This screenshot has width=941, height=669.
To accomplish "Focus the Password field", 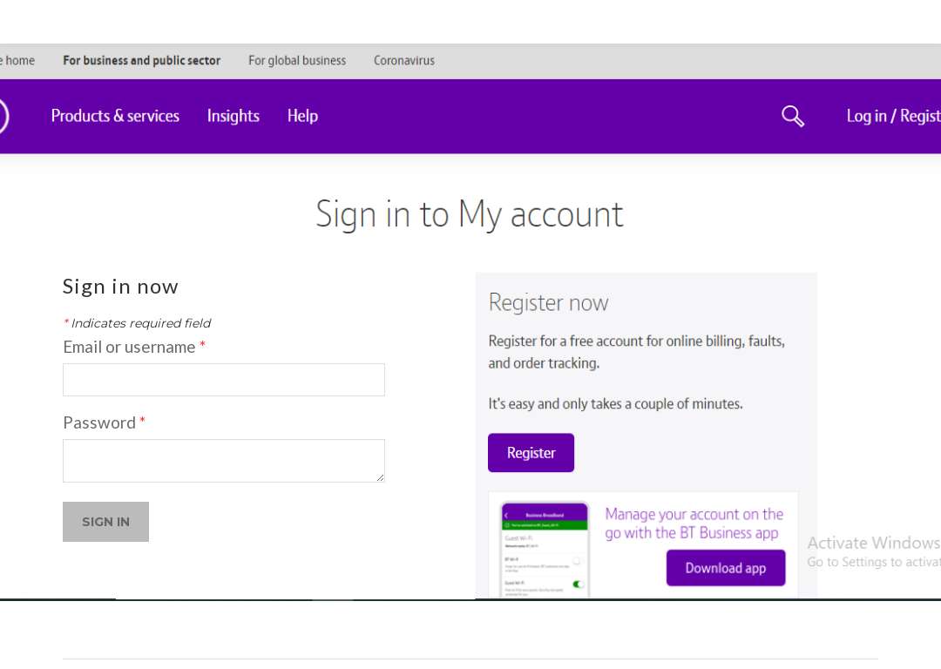I will click(224, 461).
